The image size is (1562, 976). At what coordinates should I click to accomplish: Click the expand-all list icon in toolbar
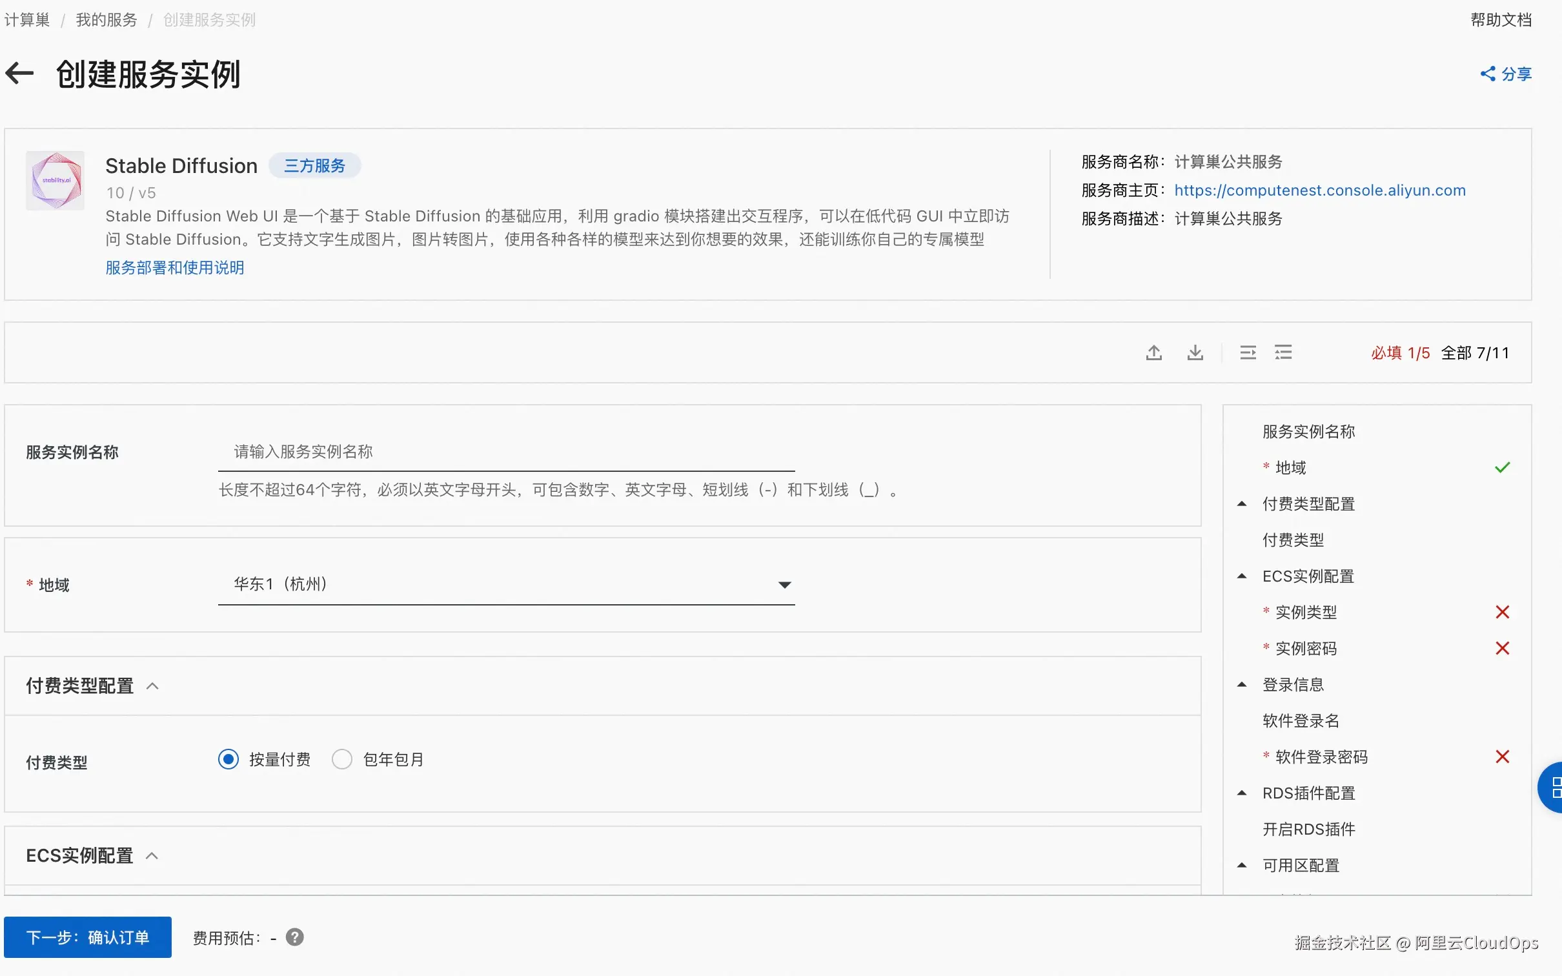pyautogui.click(x=1283, y=352)
